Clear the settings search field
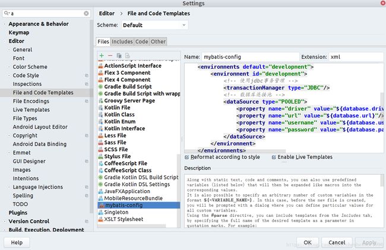Image resolution: width=386 pixels, height=250 pixels. coord(86,13)
